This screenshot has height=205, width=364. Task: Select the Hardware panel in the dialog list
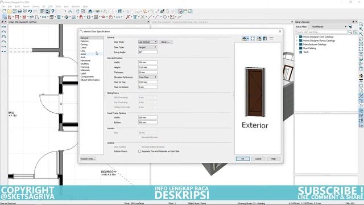coord(85,60)
